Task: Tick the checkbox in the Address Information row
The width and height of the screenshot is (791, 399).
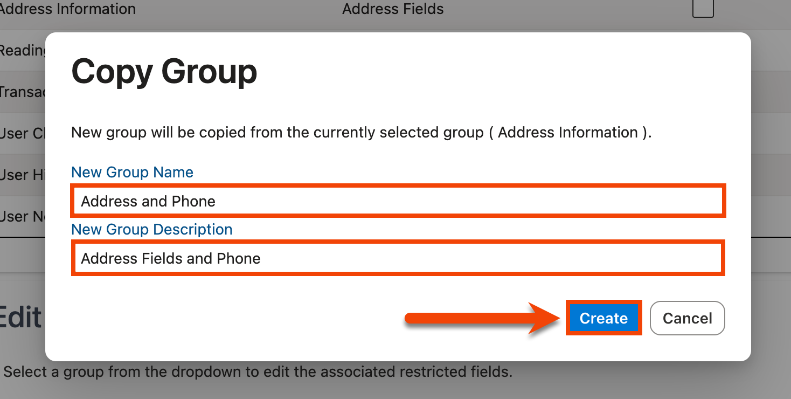Action: 703,9
